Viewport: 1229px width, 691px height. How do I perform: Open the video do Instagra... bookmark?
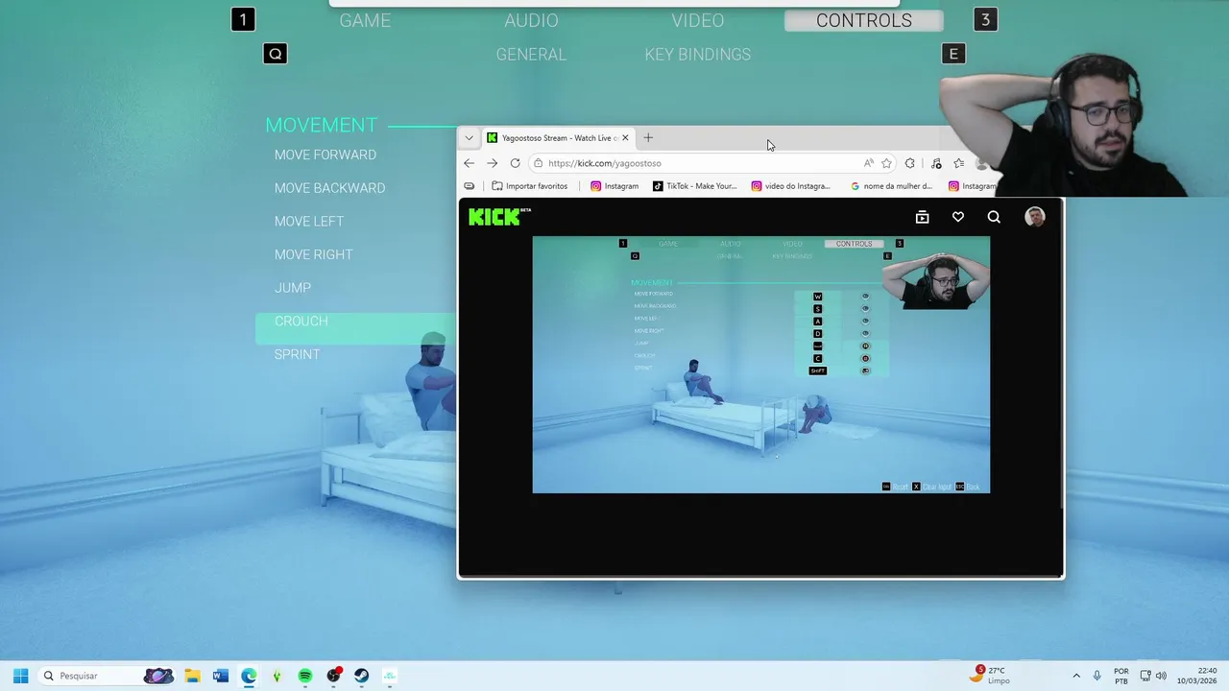click(791, 186)
